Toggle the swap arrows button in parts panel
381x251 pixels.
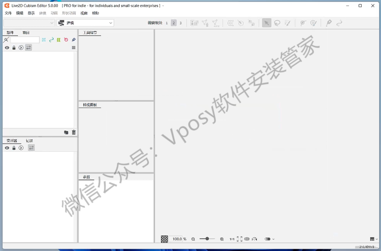29,48
